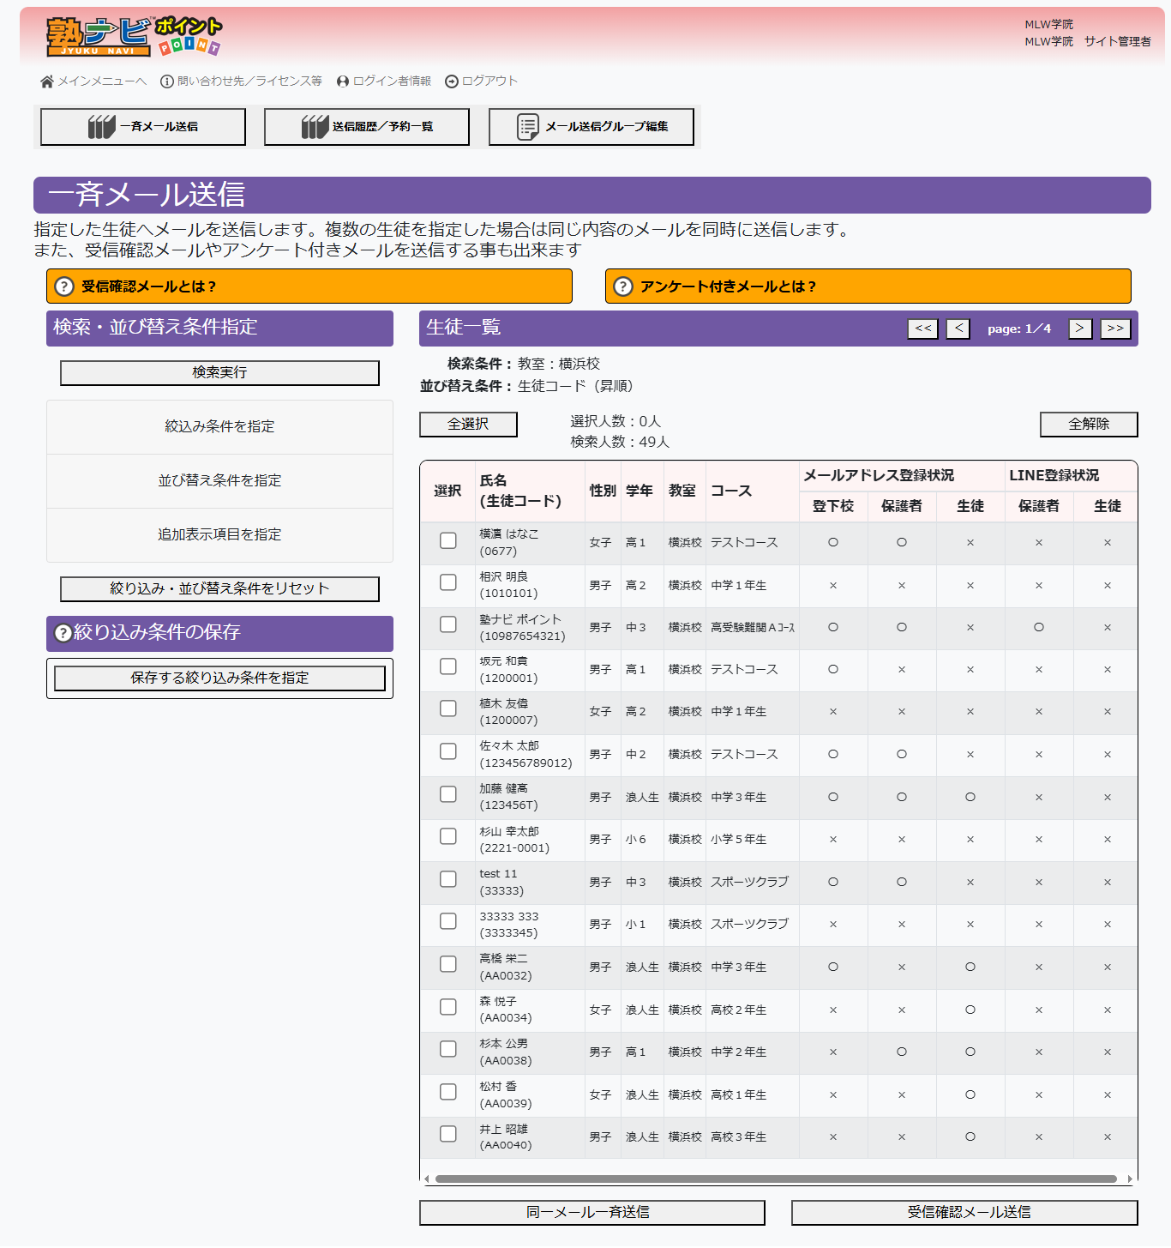
Task: Click the person icon for ログイン者情報
Action: click(x=344, y=81)
